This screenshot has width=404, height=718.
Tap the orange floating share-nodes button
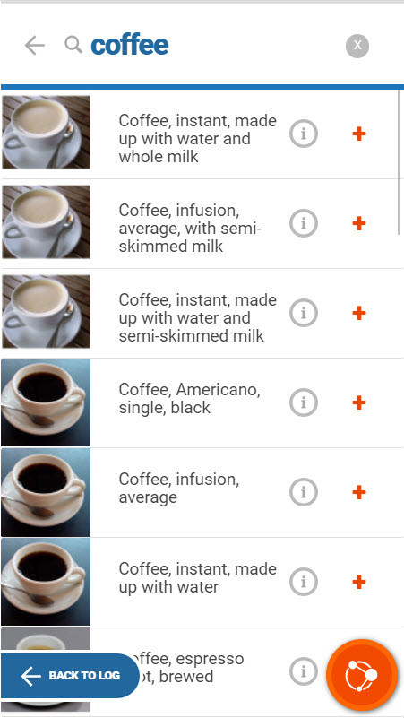[362, 675]
